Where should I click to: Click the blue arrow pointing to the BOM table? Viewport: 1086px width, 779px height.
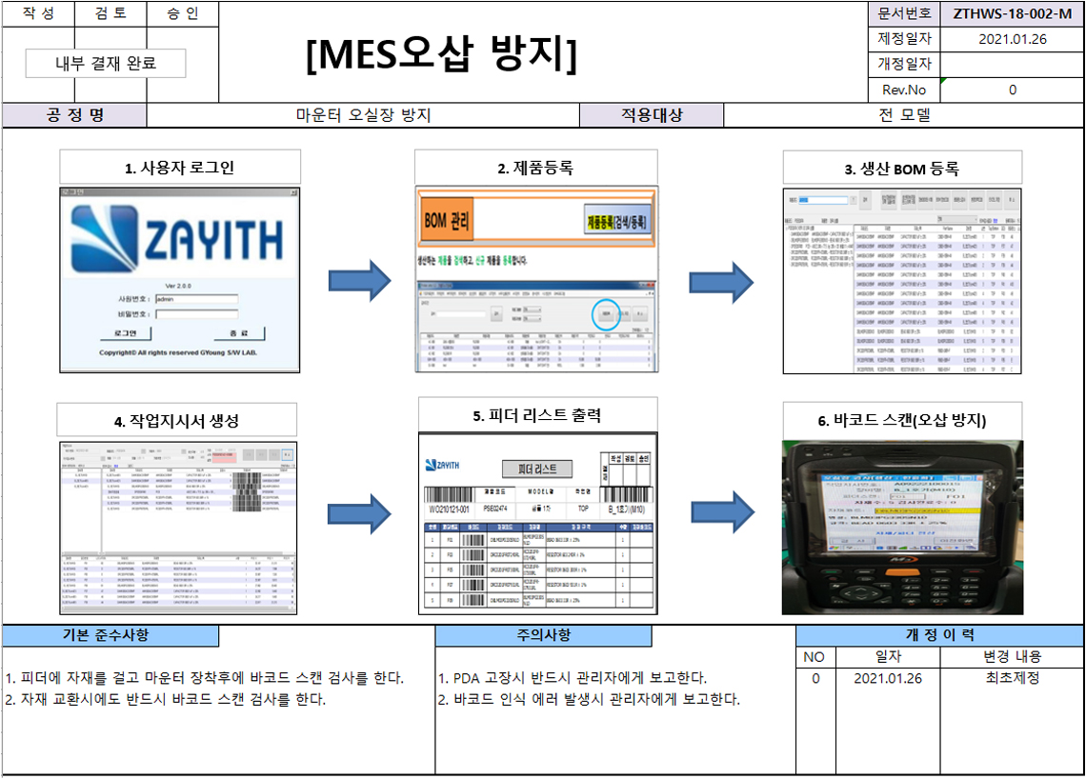(720, 281)
